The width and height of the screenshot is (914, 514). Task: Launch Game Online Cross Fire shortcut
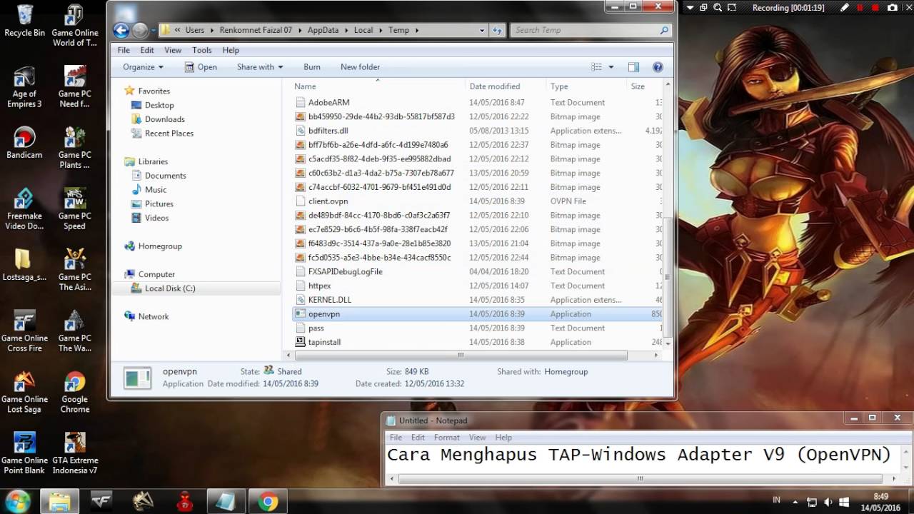(x=24, y=331)
